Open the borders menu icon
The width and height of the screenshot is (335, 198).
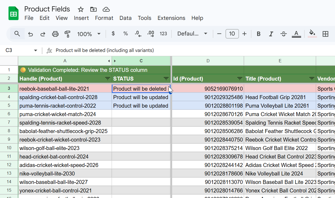(325, 34)
